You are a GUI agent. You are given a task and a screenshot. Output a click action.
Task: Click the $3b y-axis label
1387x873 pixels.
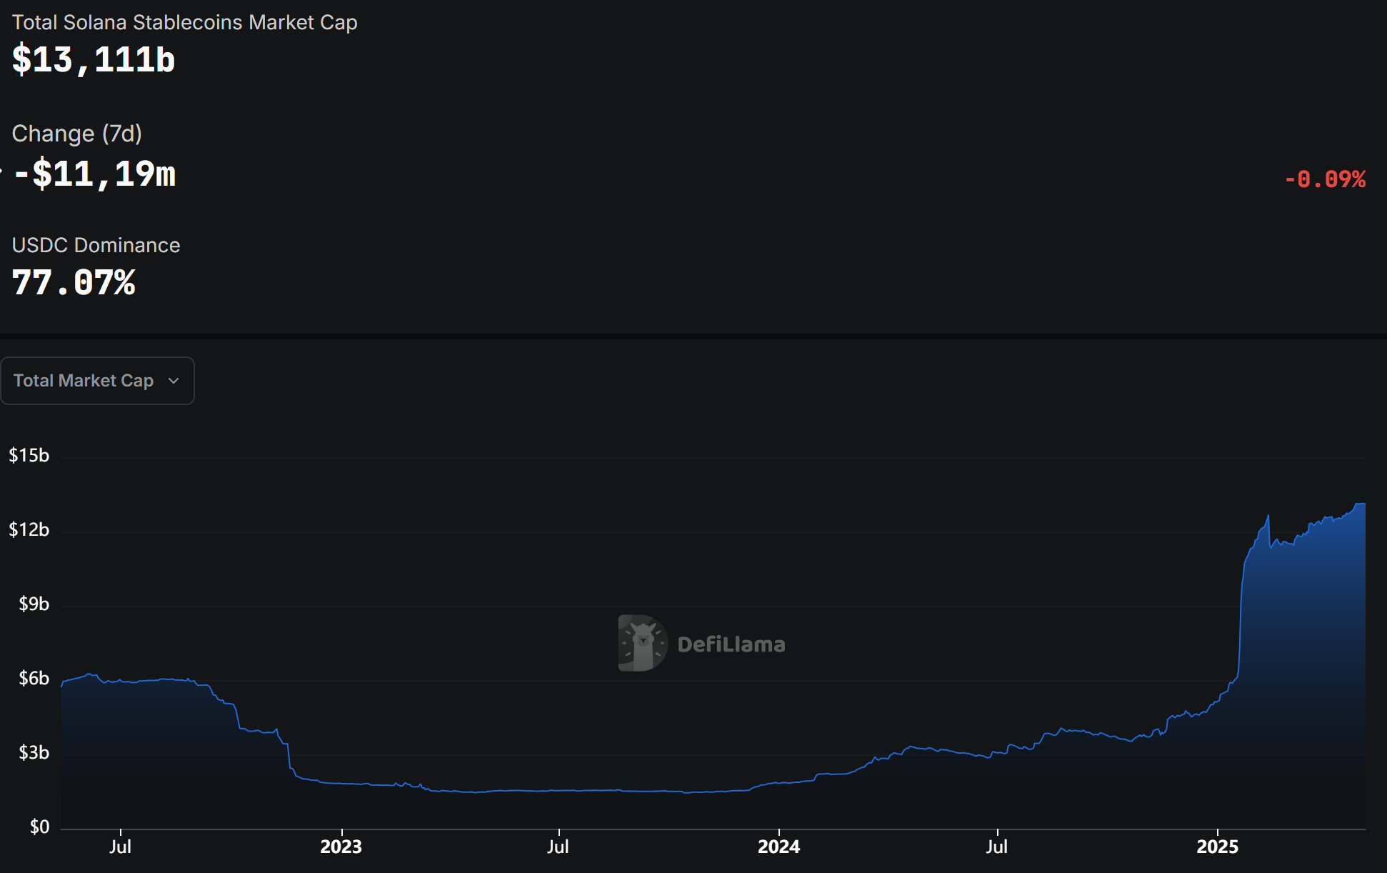click(x=34, y=752)
